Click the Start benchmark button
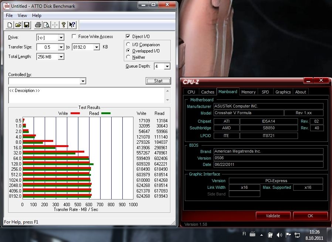Viewport: 332px width, 242px height. (158, 81)
